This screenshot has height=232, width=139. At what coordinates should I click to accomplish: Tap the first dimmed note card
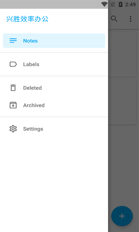(122, 54)
